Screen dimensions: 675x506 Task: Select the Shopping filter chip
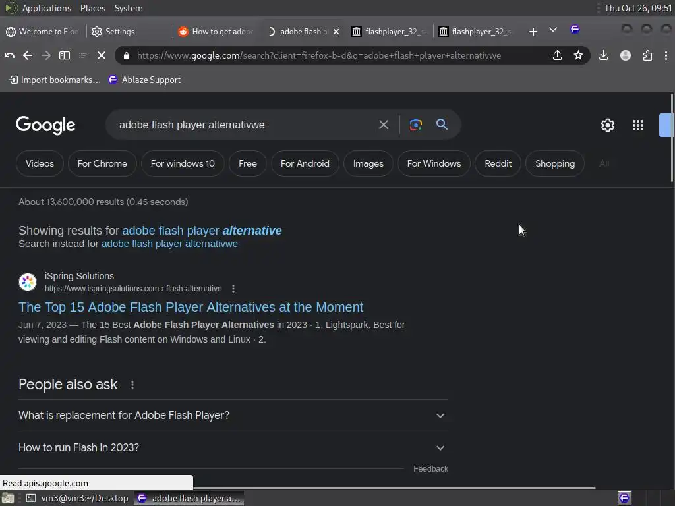(555, 163)
